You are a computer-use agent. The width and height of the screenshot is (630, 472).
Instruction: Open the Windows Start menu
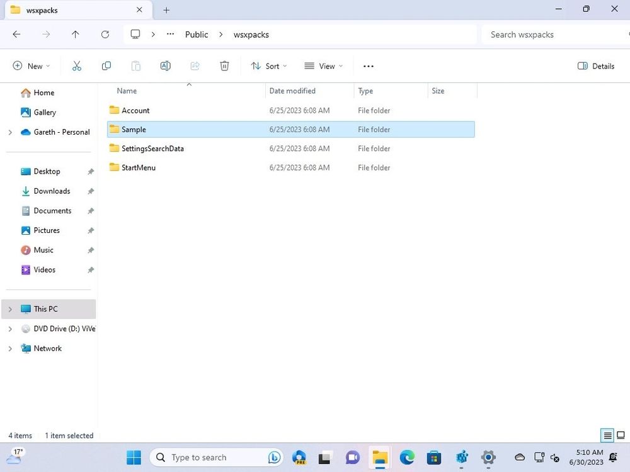click(134, 458)
